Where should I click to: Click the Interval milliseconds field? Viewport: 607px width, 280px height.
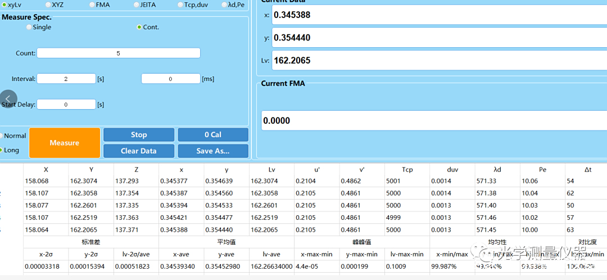coord(170,79)
